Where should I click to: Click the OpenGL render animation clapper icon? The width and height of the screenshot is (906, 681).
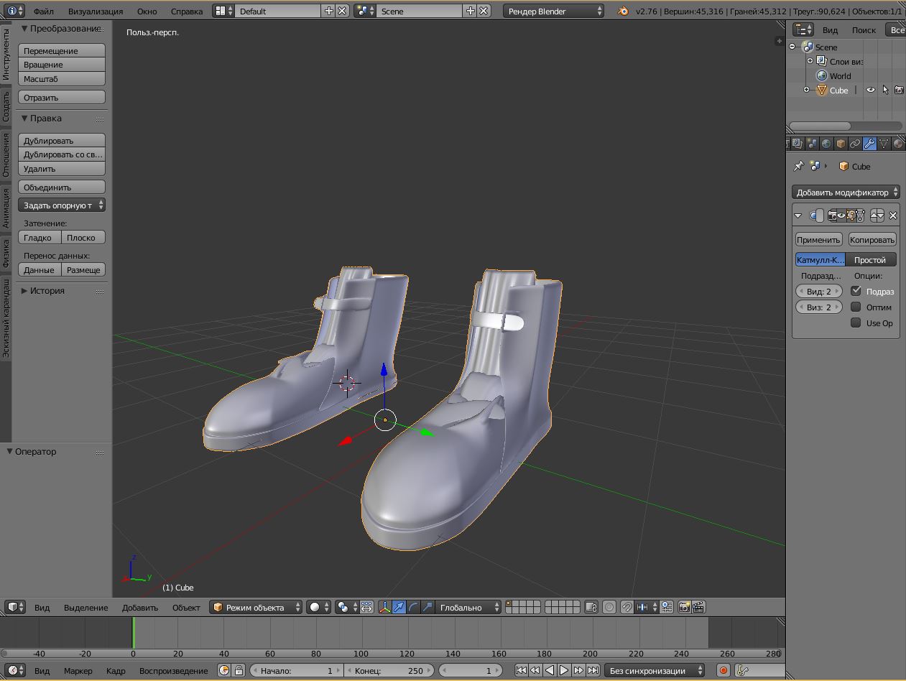[698, 607]
